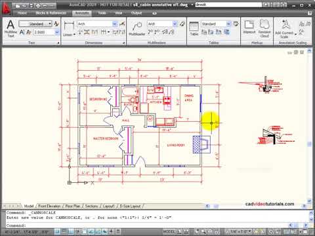Viewport: 315px width, 236px height.
Task: Click the Save icon in quick access toolbar
Action: pyautogui.click(x=31, y=6)
